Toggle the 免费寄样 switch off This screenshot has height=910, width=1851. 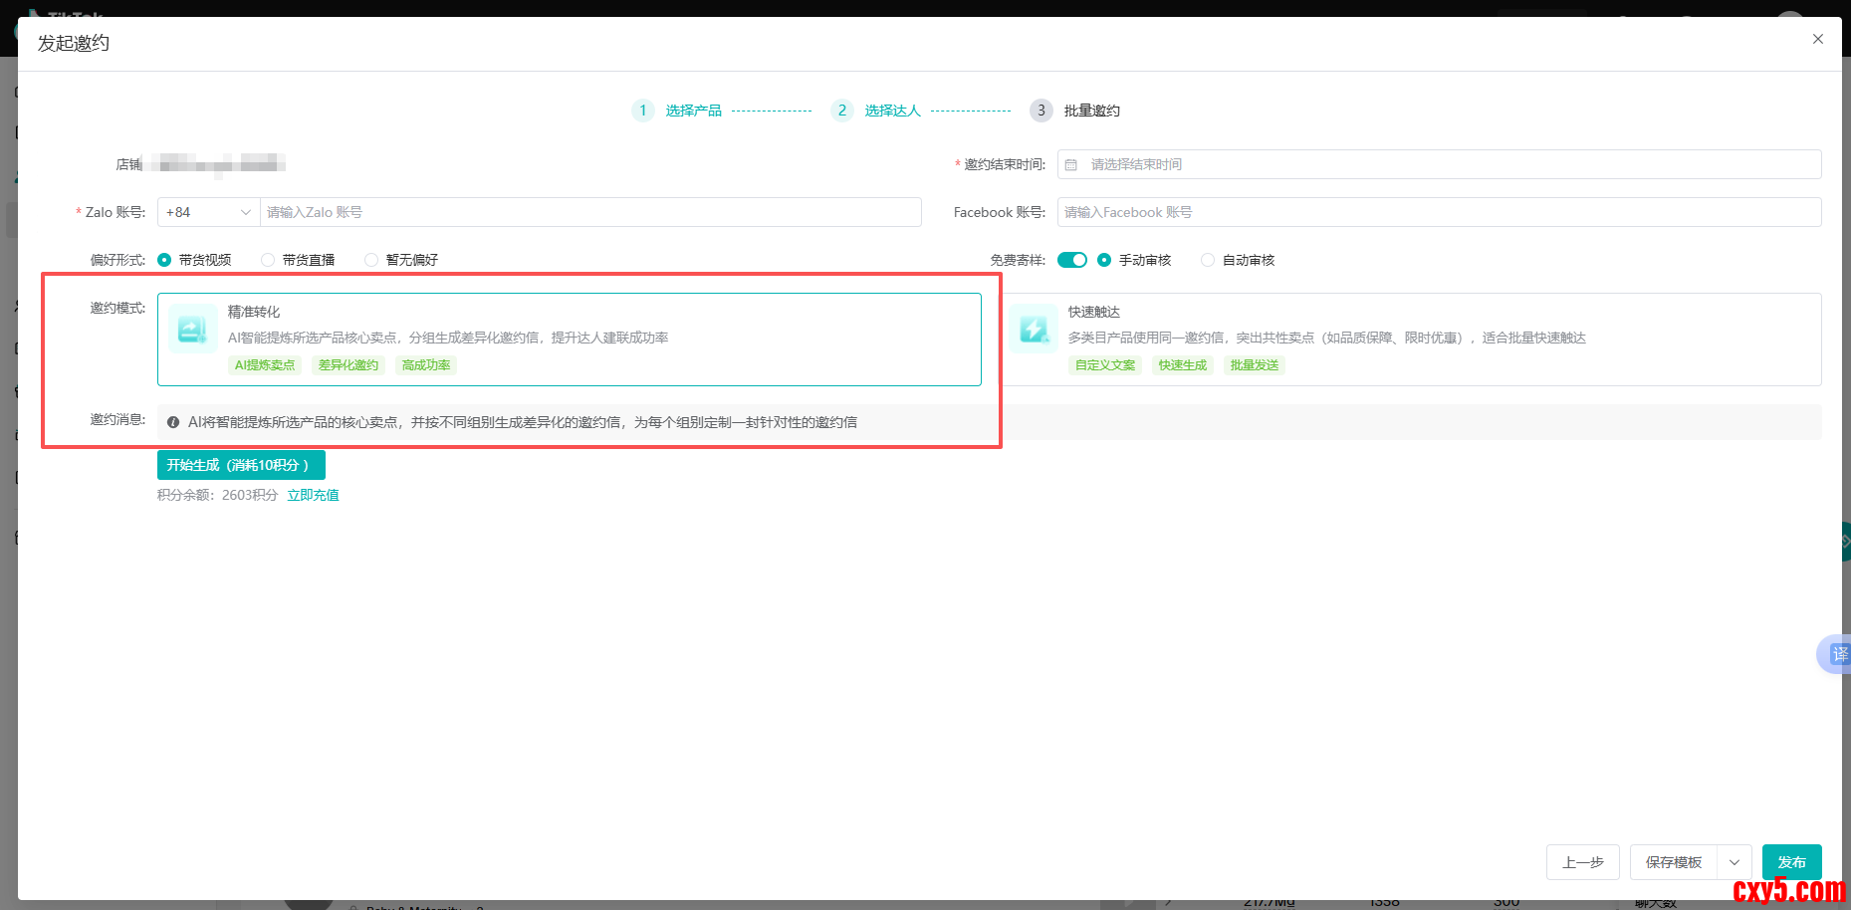(x=1071, y=260)
